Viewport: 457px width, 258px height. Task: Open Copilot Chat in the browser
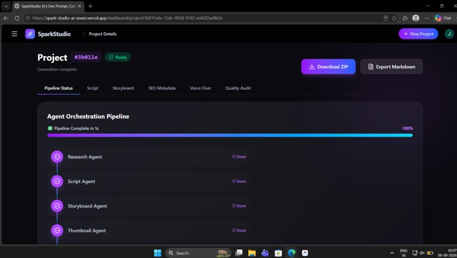[x=443, y=18]
